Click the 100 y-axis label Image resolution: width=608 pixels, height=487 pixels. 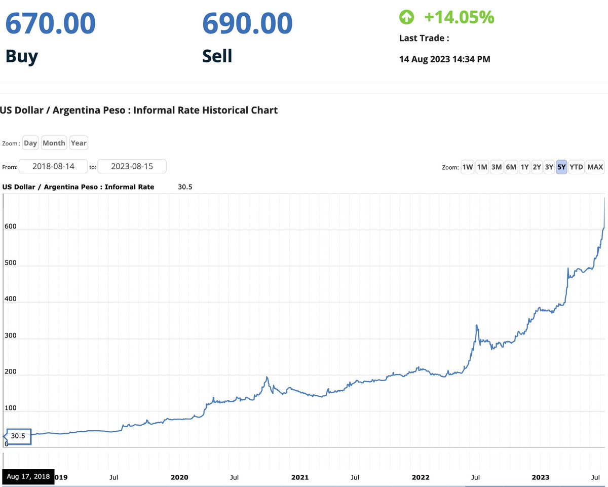click(11, 408)
